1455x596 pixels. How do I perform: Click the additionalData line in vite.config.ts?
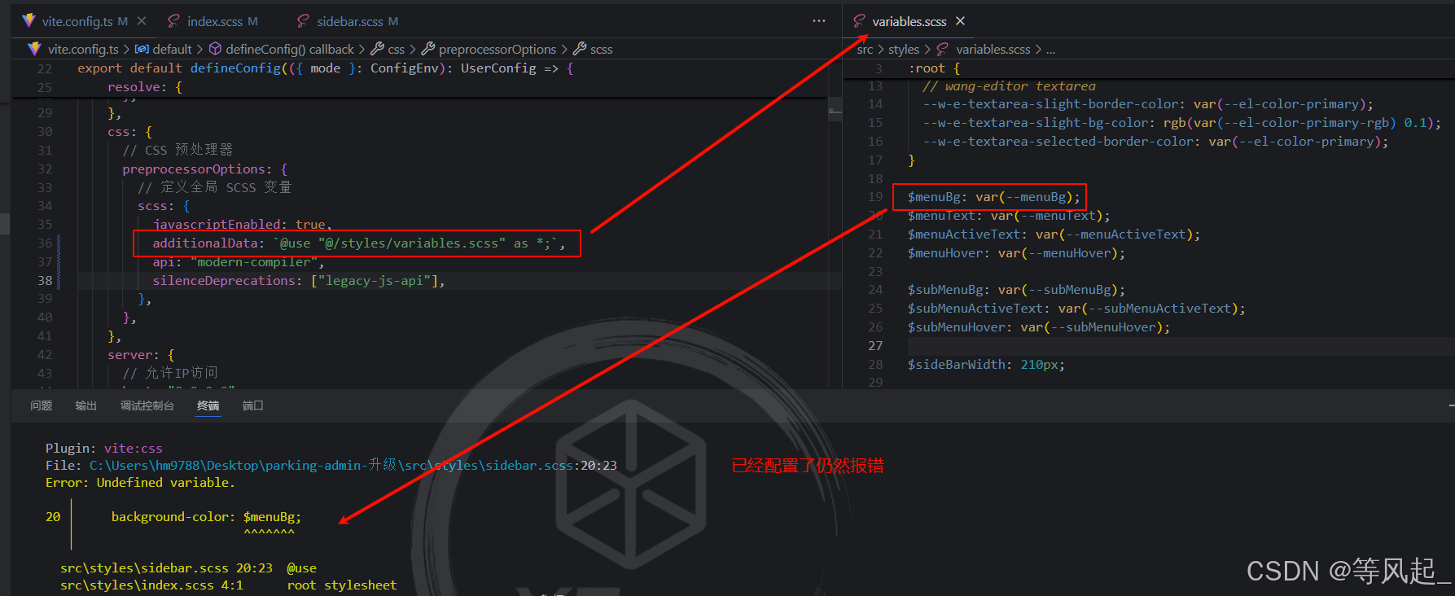click(358, 243)
